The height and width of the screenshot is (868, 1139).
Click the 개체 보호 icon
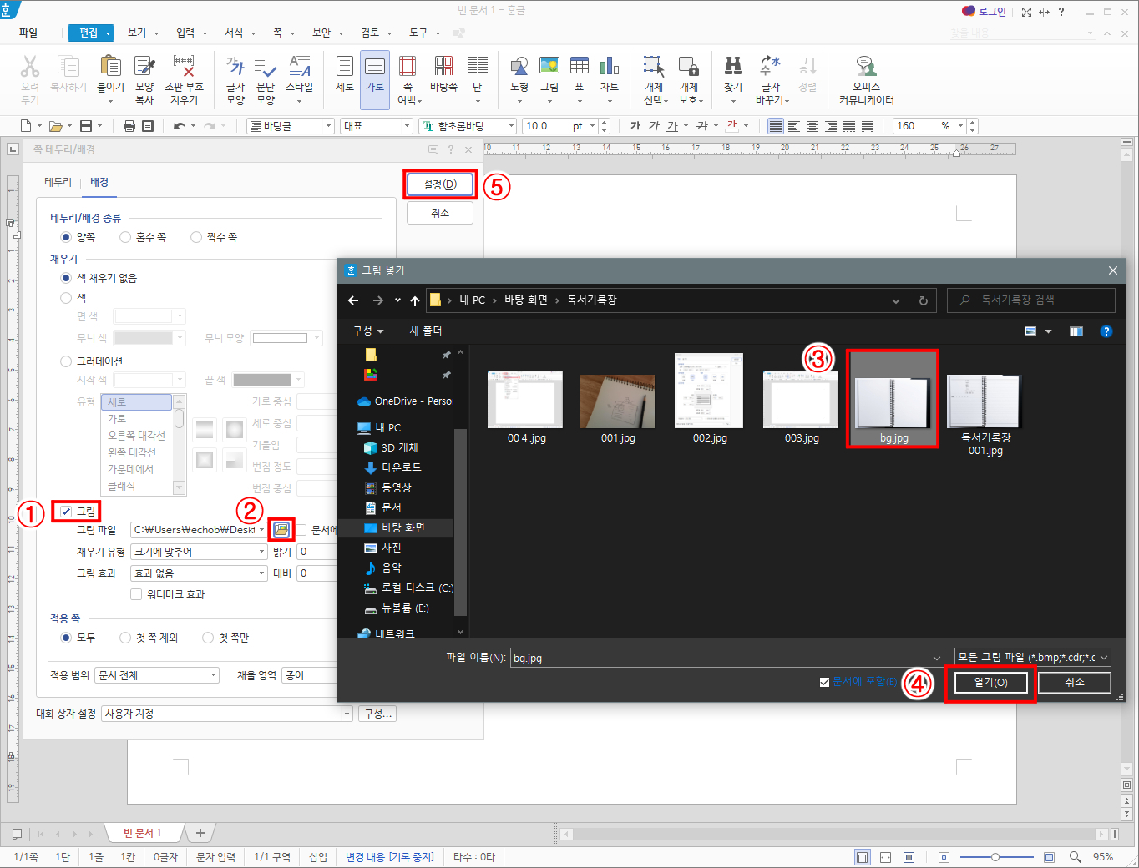(x=689, y=67)
